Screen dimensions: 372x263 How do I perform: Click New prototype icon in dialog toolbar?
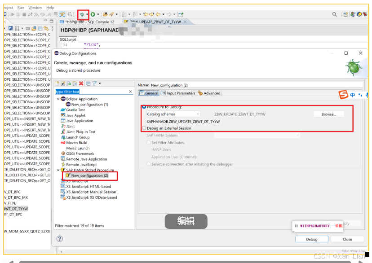63,83
